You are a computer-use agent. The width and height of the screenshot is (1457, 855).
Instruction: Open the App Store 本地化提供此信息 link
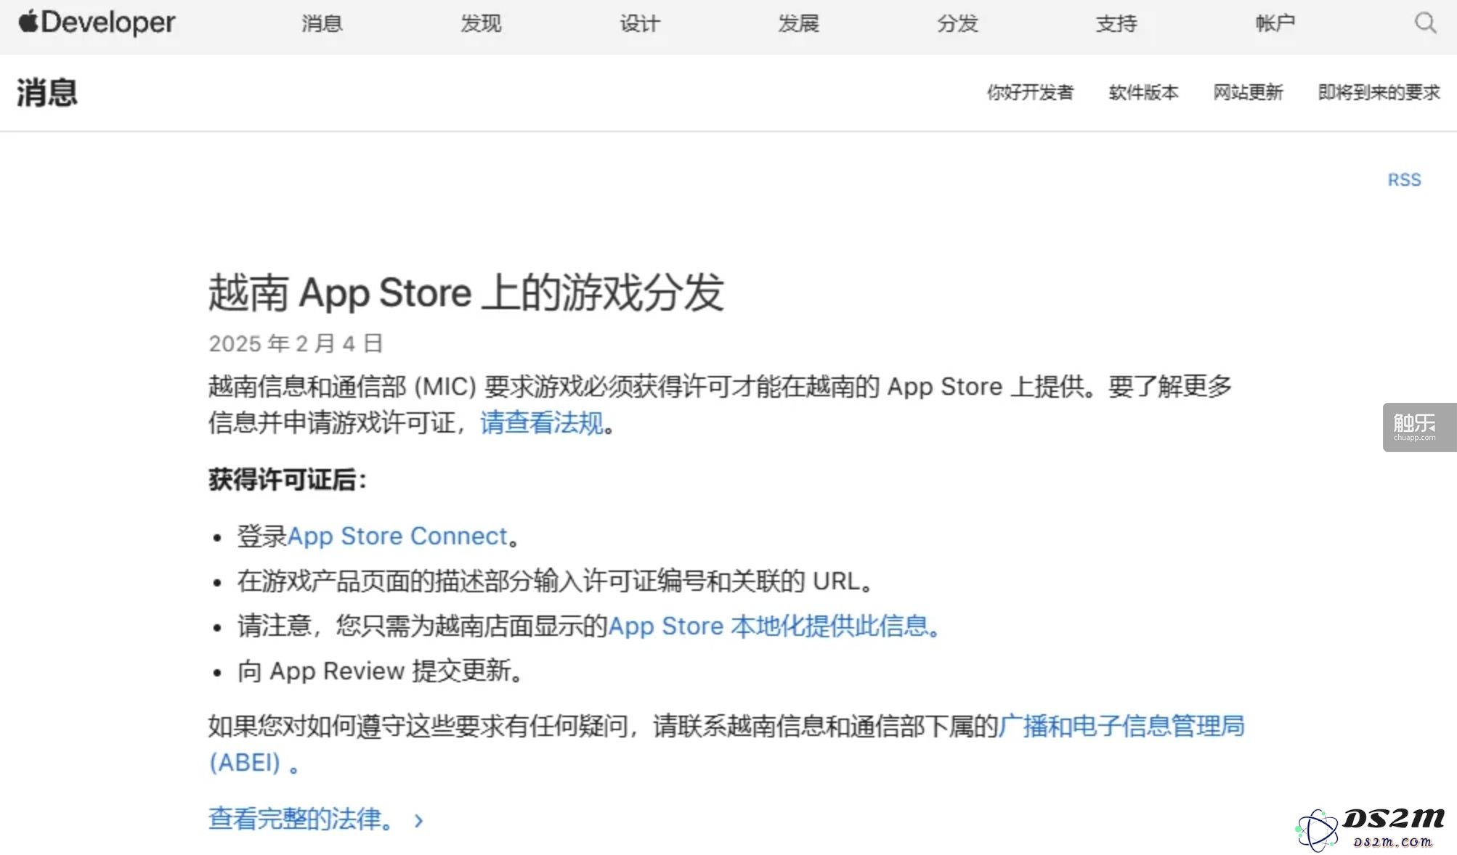tap(774, 626)
